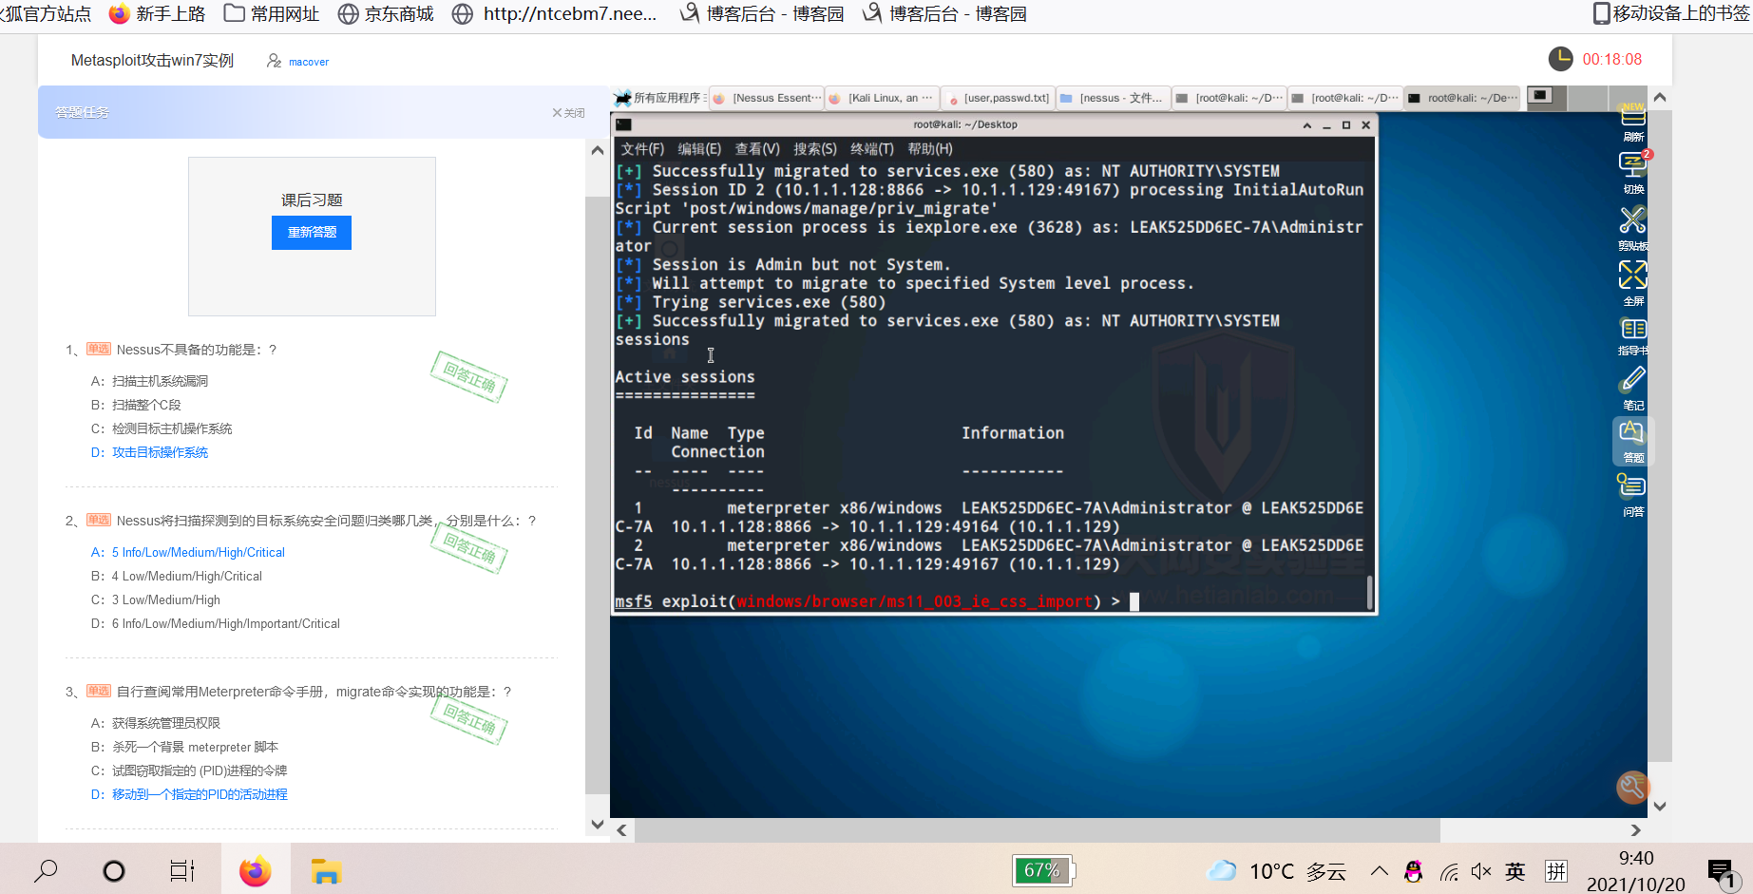Open the Wi-Fi network tray icon
The image size is (1753, 894).
[x=1449, y=872]
